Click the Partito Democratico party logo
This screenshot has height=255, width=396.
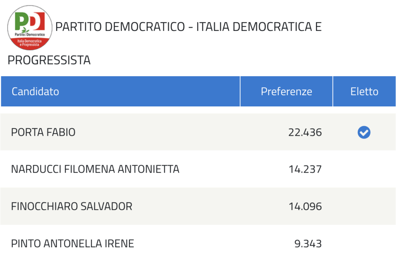click(x=30, y=28)
